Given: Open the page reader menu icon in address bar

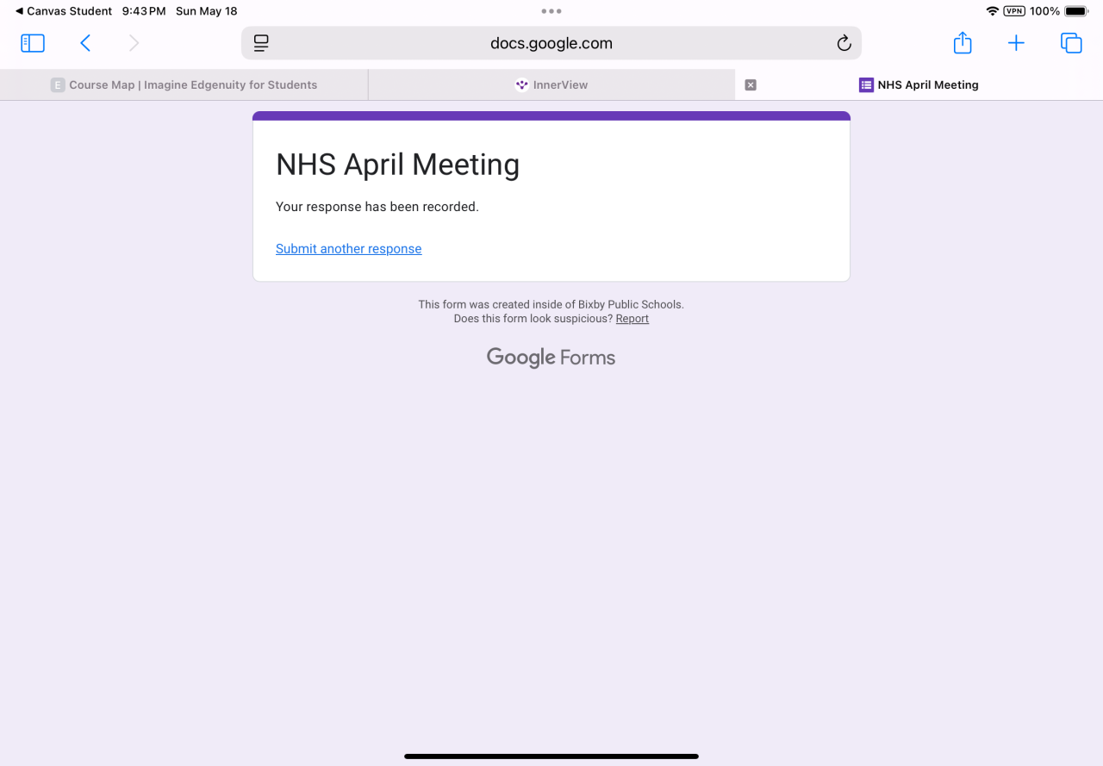Looking at the screenshot, I should 261,43.
